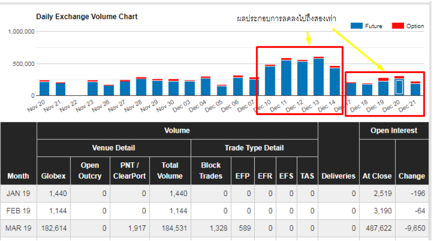Click the MAR 19 ClearPort value 1,917
Image resolution: width=433 pixels, height=241 pixels.
point(137,228)
